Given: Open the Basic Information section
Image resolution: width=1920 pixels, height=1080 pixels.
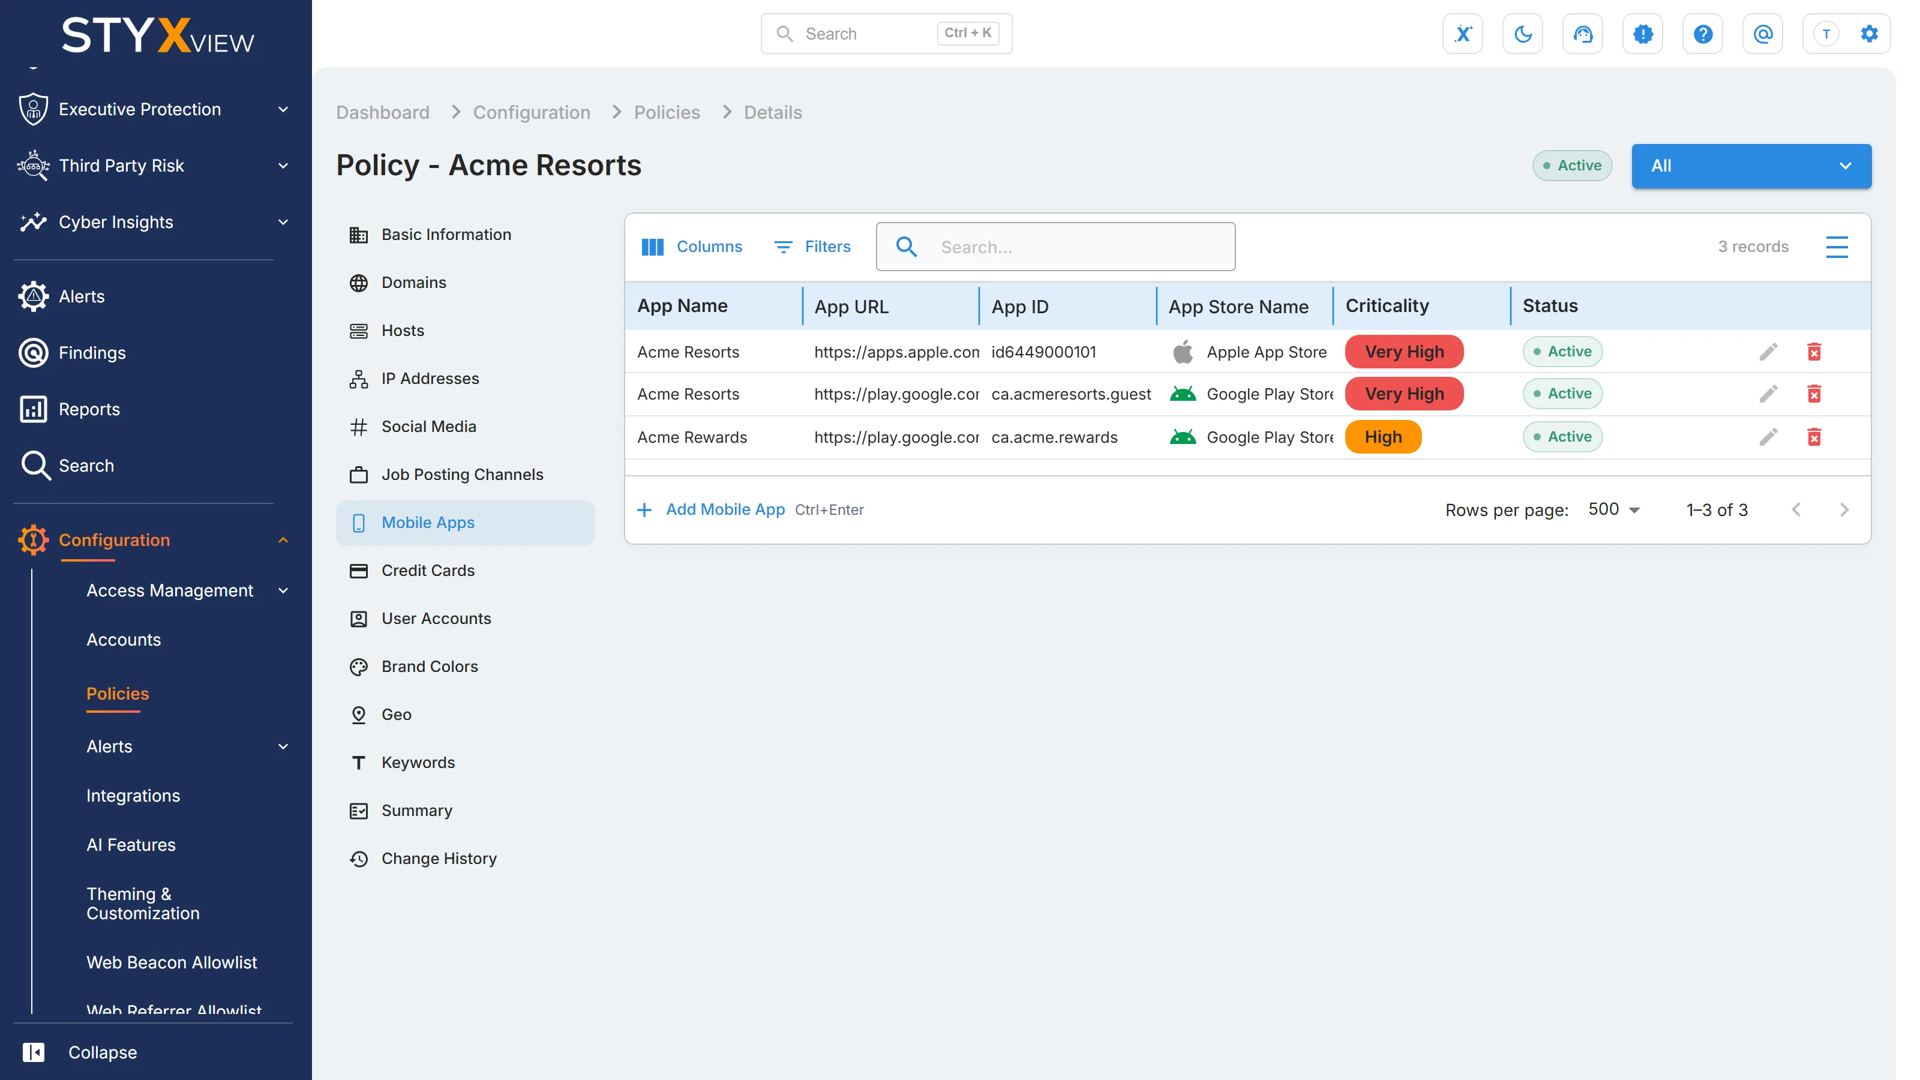Looking at the screenshot, I should coord(465,235).
